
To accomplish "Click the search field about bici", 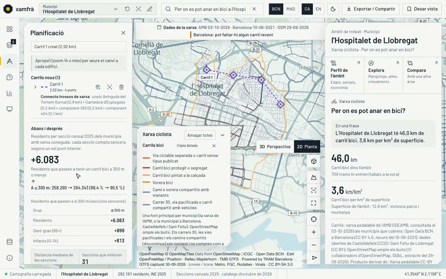I will 209,9.
